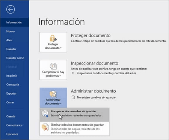Open Comentarios in the sidebar
This screenshot has width=169, height=140.
pyautogui.click(x=15, y=125)
